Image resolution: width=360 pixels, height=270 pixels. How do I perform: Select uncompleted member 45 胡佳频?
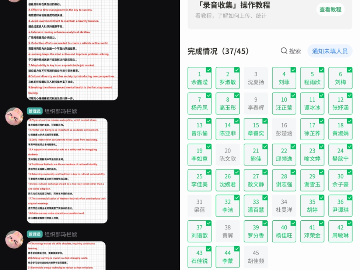coord(256,257)
